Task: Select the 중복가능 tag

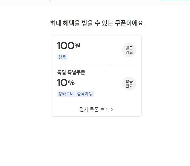Action: pos(85,94)
